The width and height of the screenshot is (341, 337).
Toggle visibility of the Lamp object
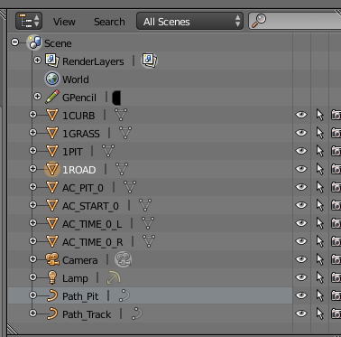[x=301, y=277]
